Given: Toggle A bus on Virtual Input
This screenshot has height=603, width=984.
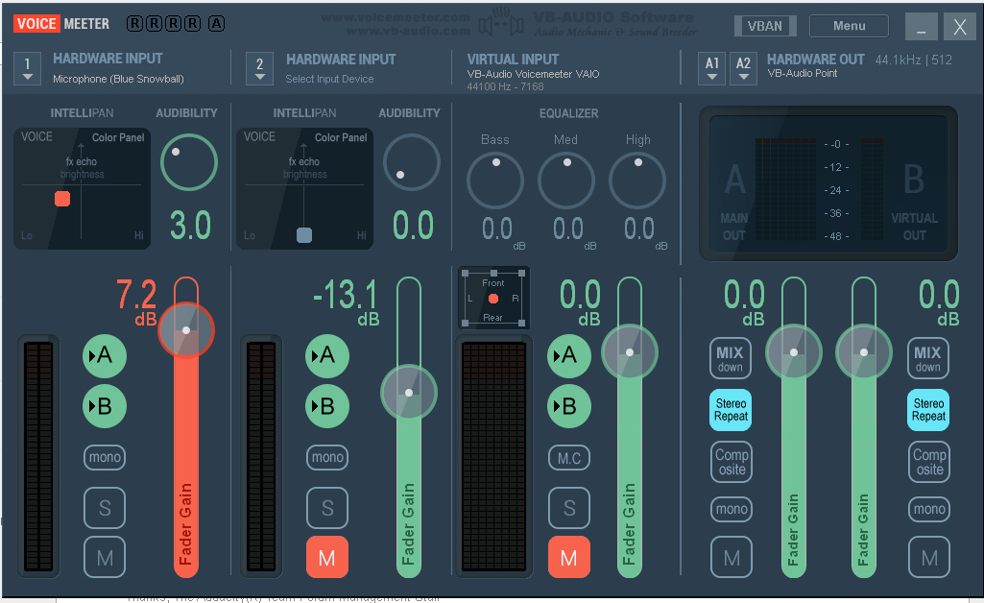Looking at the screenshot, I should click(568, 356).
